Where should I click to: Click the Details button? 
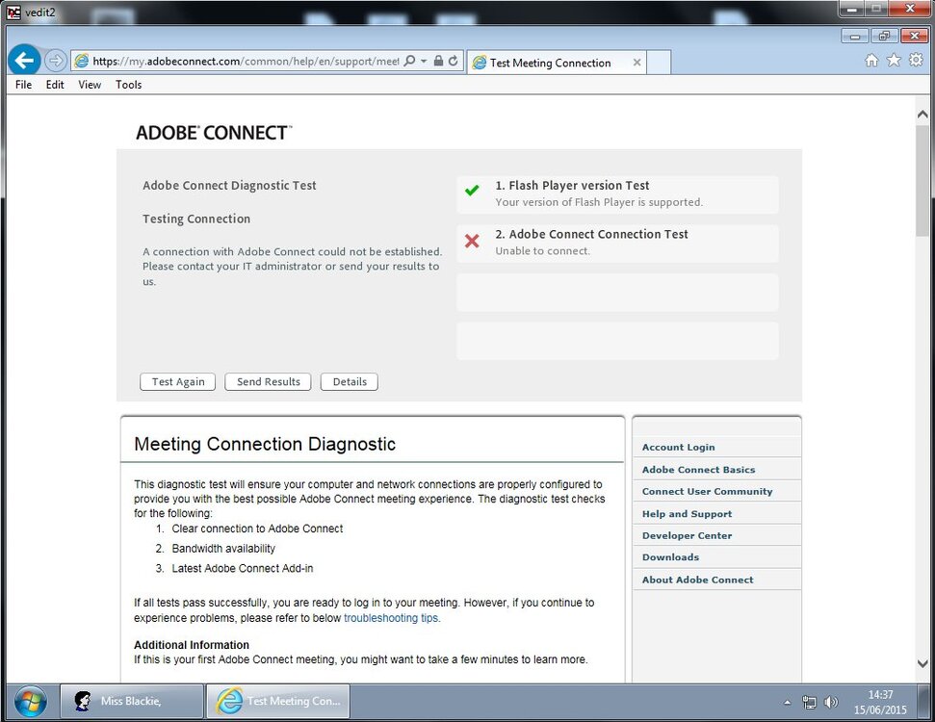coord(350,381)
